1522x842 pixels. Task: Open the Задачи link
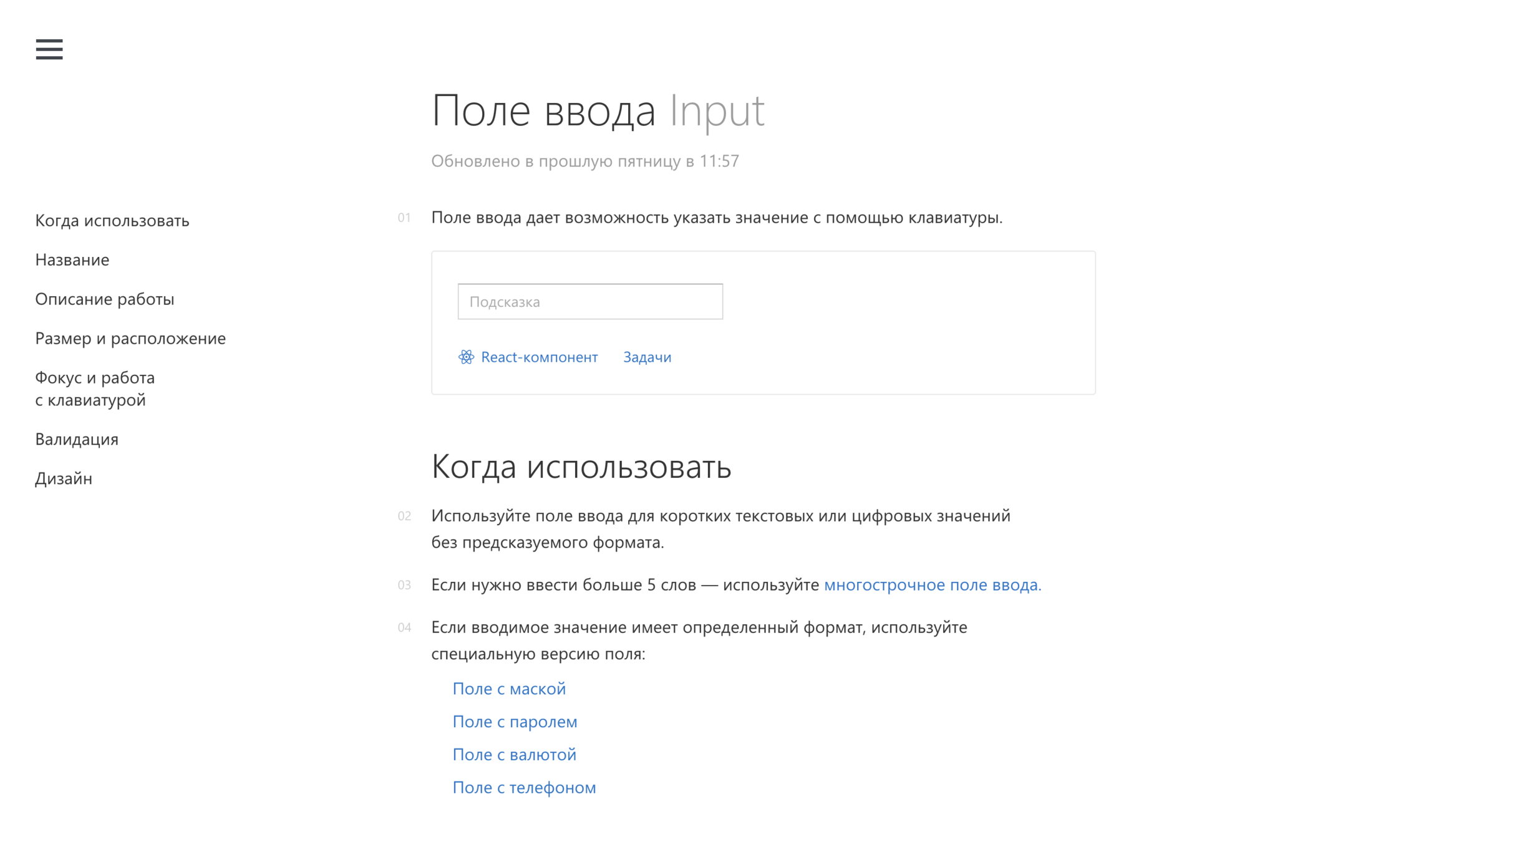coord(647,357)
